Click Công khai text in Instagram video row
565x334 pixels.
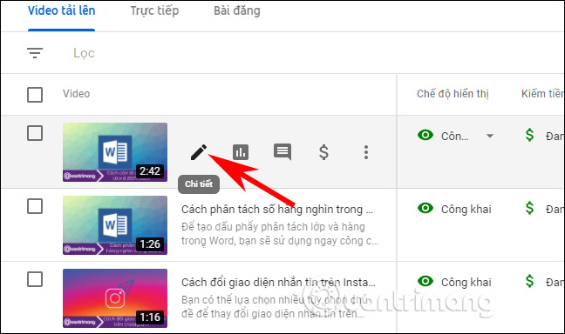tap(466, 282)
